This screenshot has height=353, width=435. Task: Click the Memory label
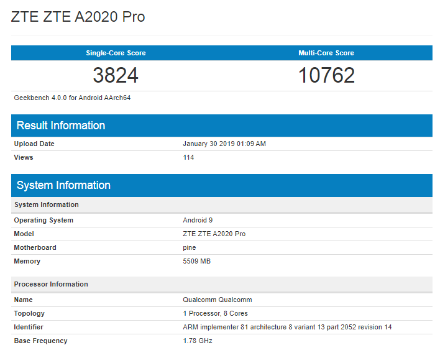click(x=27, y=262)
